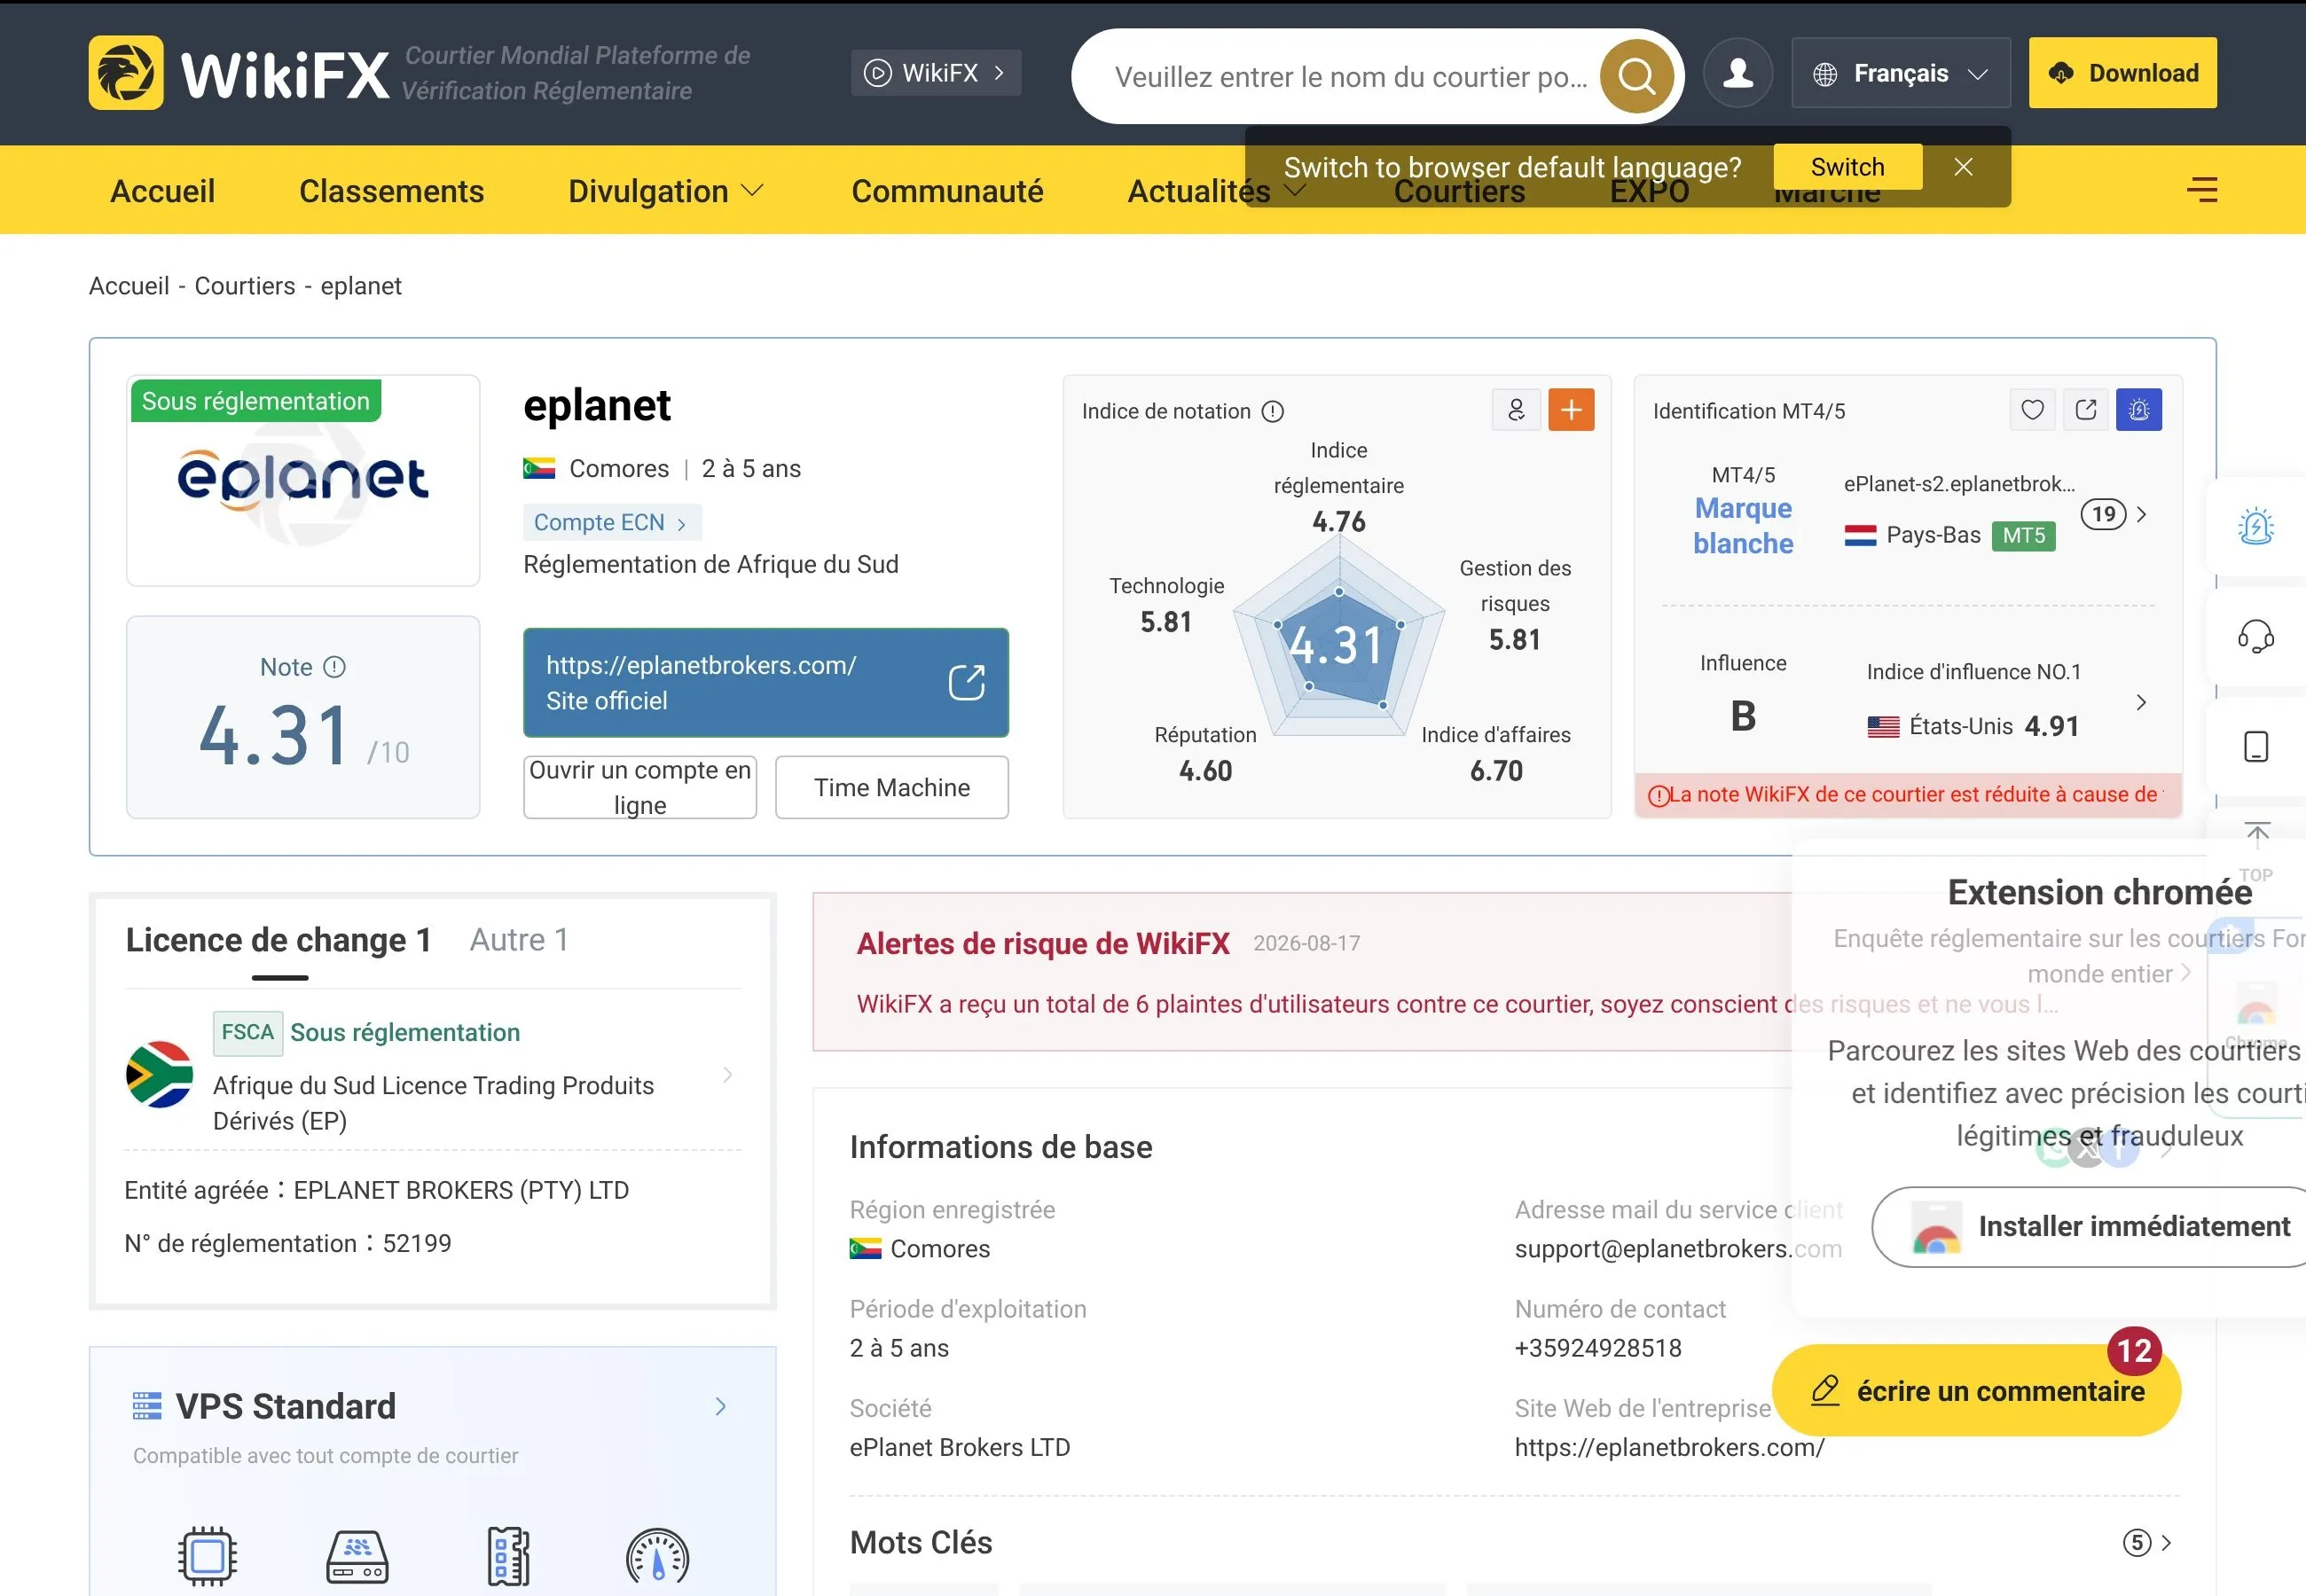Click the search magnifier button
Screen dimensions: 2306x1596
pyautogui.click(x=1637, y=76)
